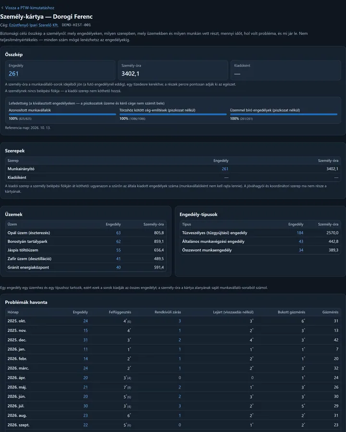Image resolution: width=346 pixels, height=432 pixels.
Task: Open 34 Összevont munkaengedély permits
Action: [301, 250]
